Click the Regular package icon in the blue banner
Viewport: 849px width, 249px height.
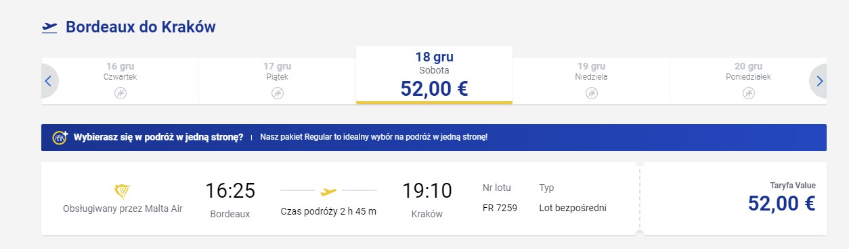(60, 137)
